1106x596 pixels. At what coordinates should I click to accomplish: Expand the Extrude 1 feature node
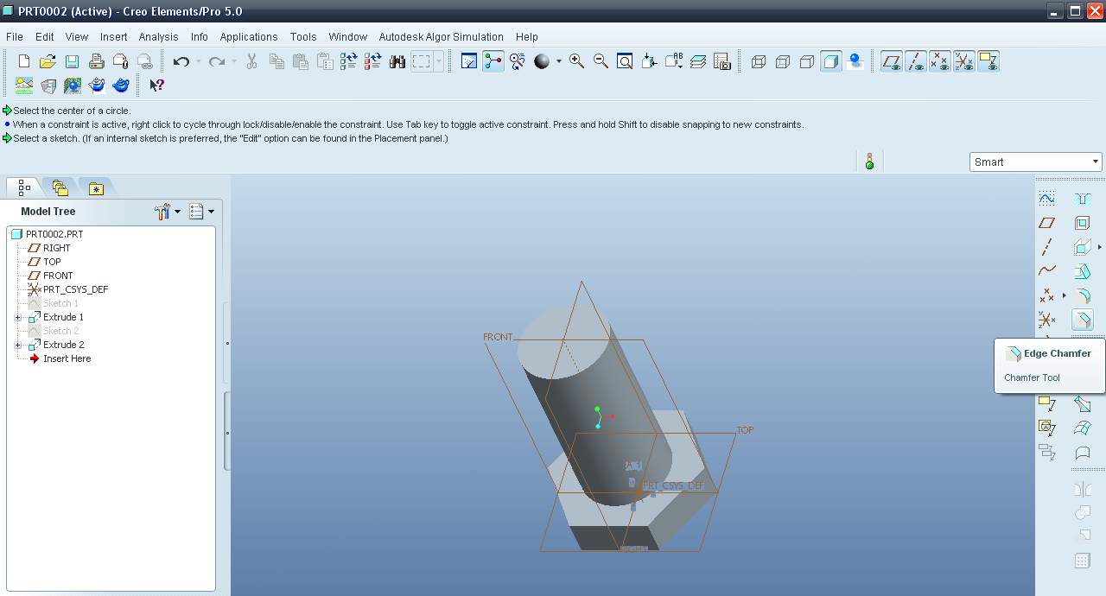tap(18, 317)
